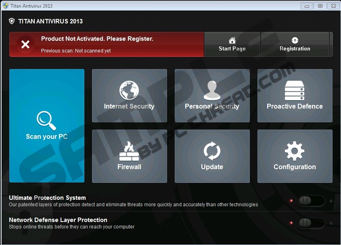Maximize the Titan Antivirus window

(320, 6)
